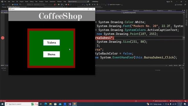
Task: Click the Visual Studio logo icon
Action: (2, 1)
